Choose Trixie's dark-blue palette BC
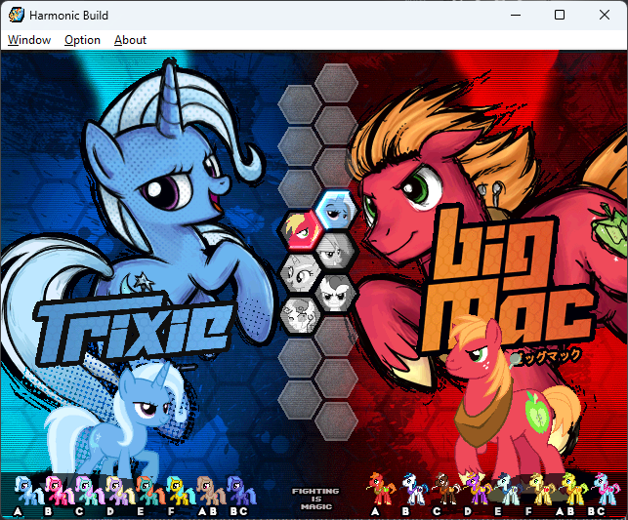This screenshot has width=628, height=520. click(x=241, y=490)
